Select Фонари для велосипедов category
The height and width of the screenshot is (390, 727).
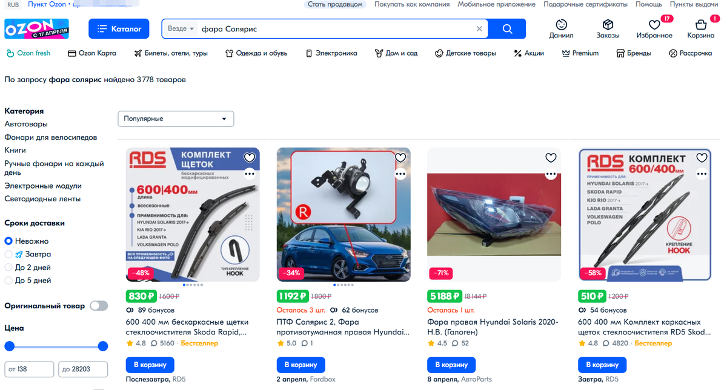tap(50, 137)
